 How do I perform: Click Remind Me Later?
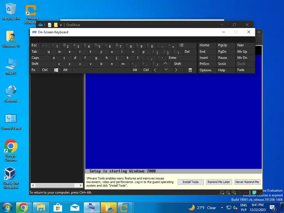(219, 182)
